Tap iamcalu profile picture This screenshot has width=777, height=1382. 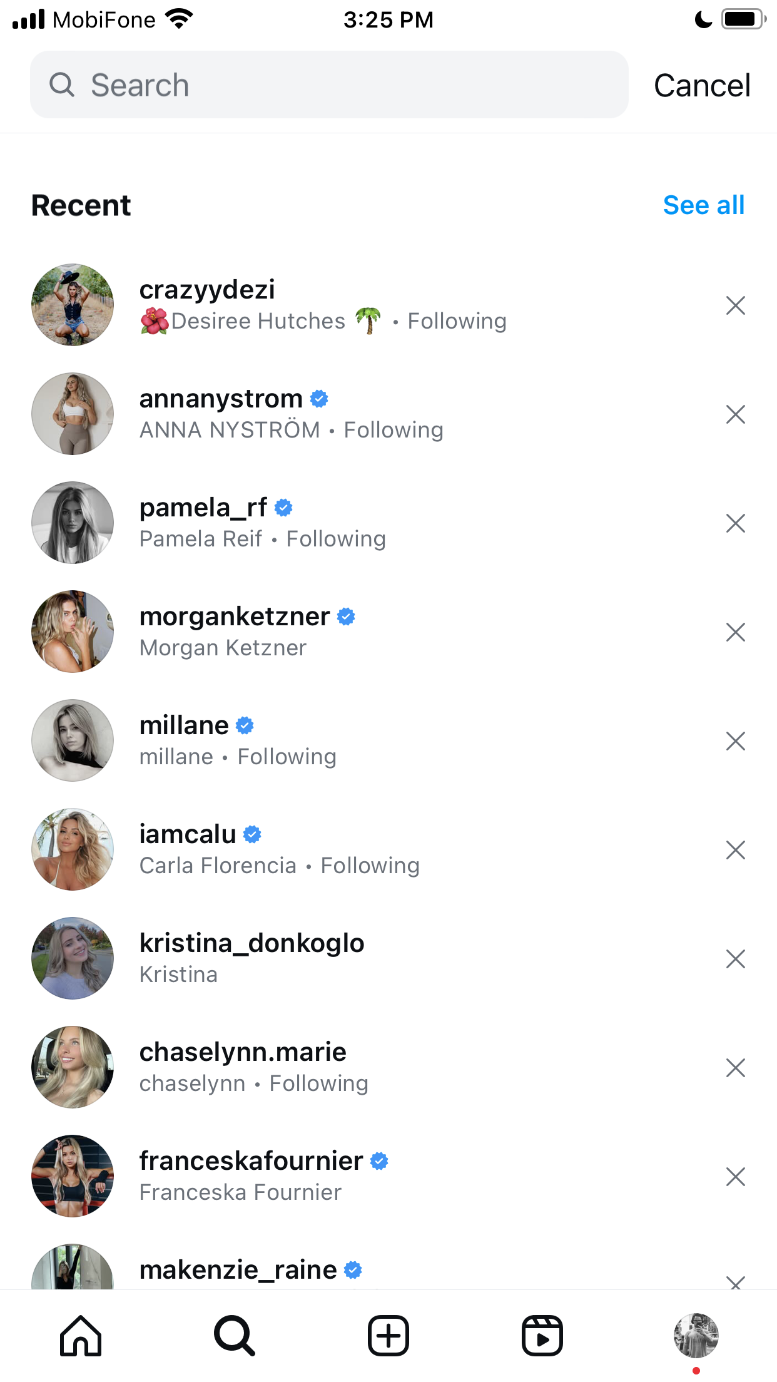click(73, 849)
